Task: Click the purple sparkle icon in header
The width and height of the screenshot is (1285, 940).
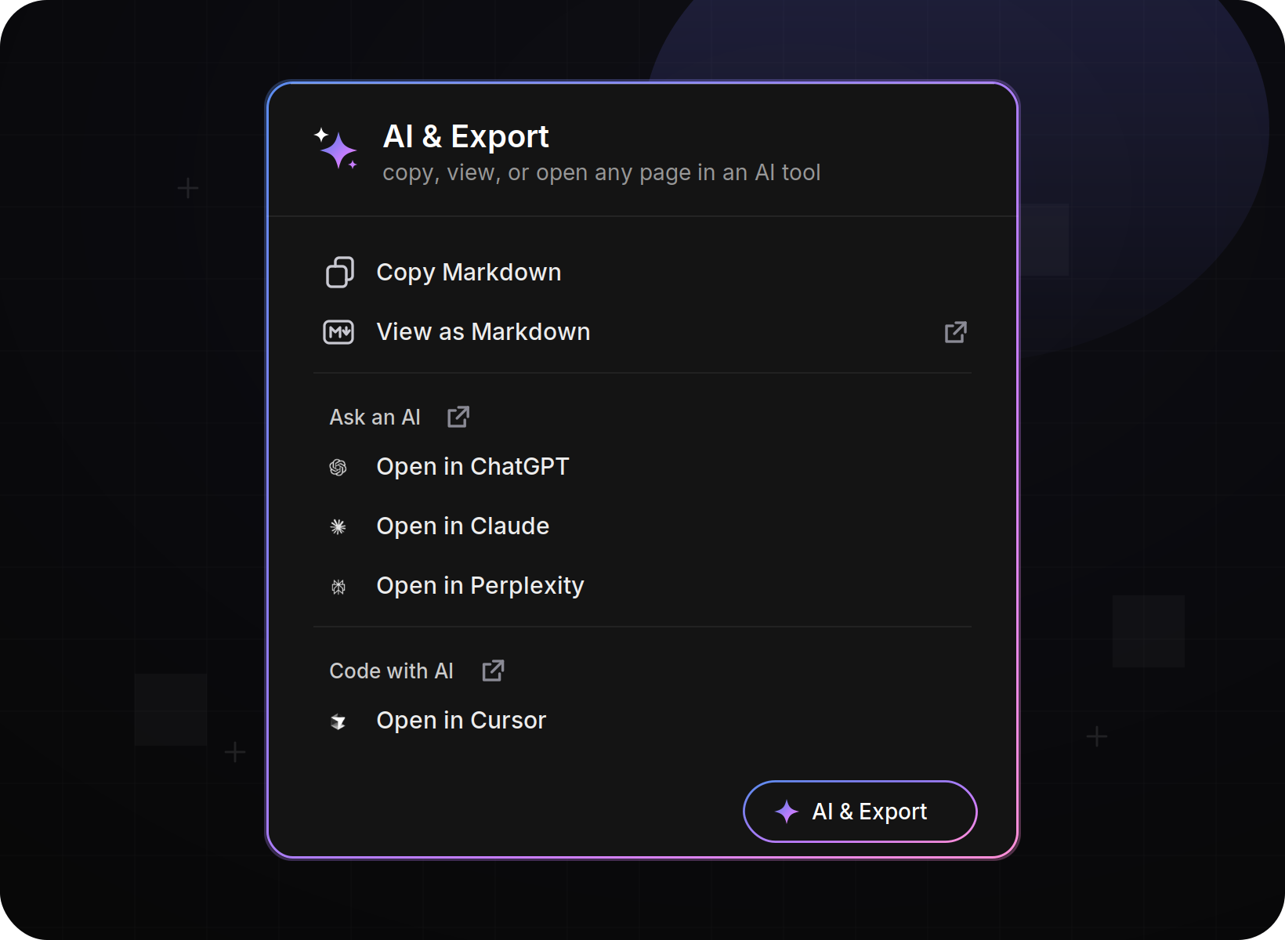Action: click(x=336, y=148)
